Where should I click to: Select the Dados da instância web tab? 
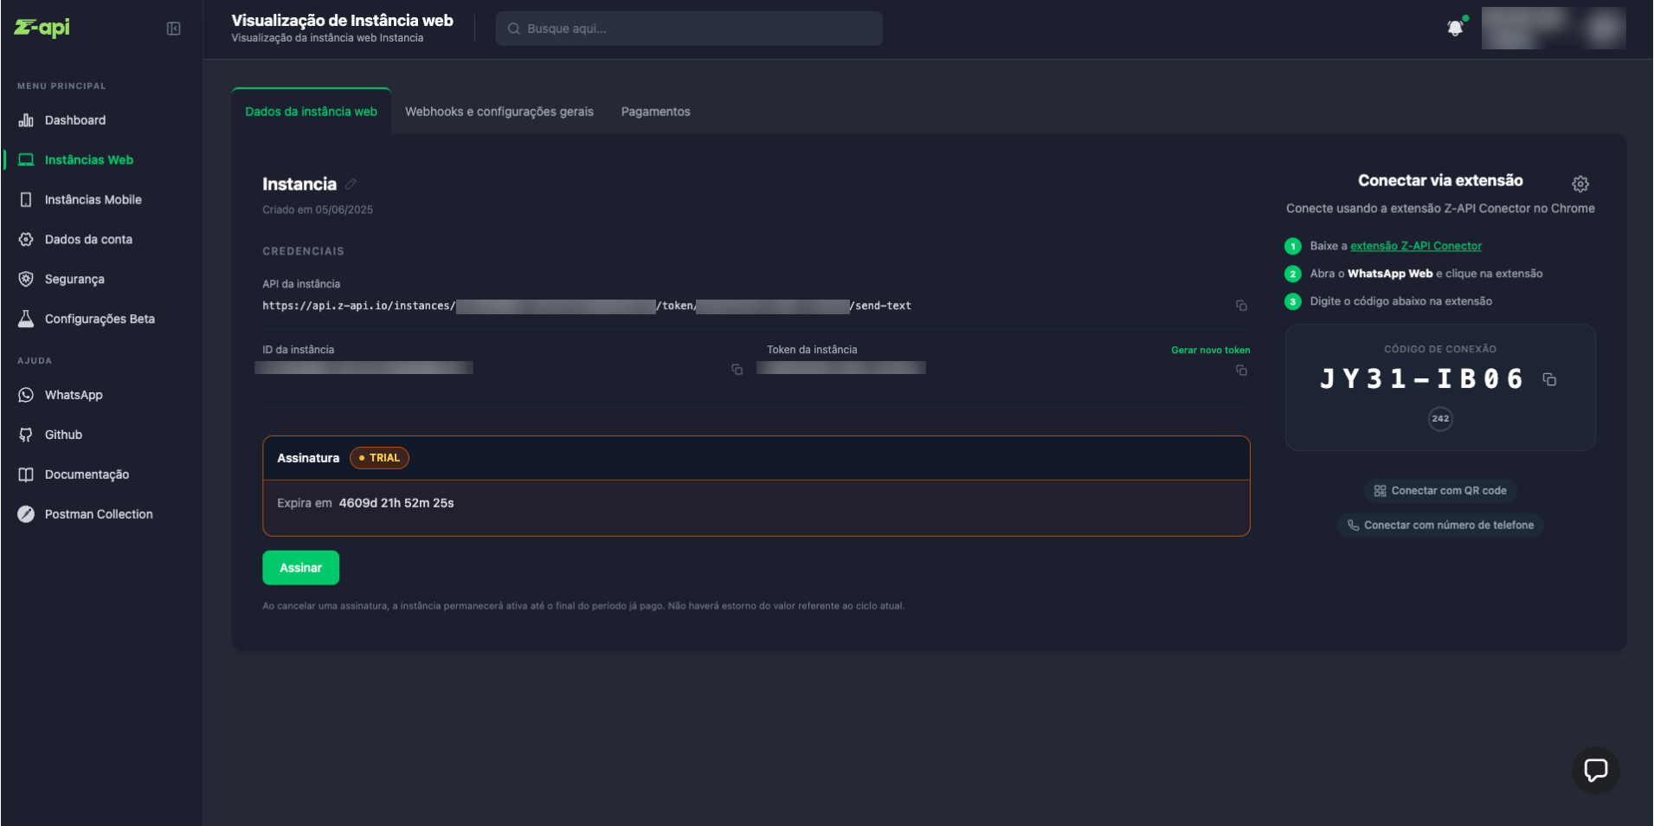tap(312, 112)
